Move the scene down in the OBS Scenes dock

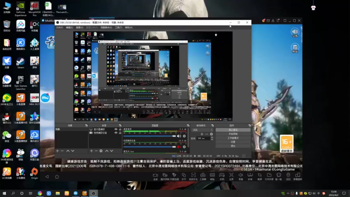pos(73,151)
